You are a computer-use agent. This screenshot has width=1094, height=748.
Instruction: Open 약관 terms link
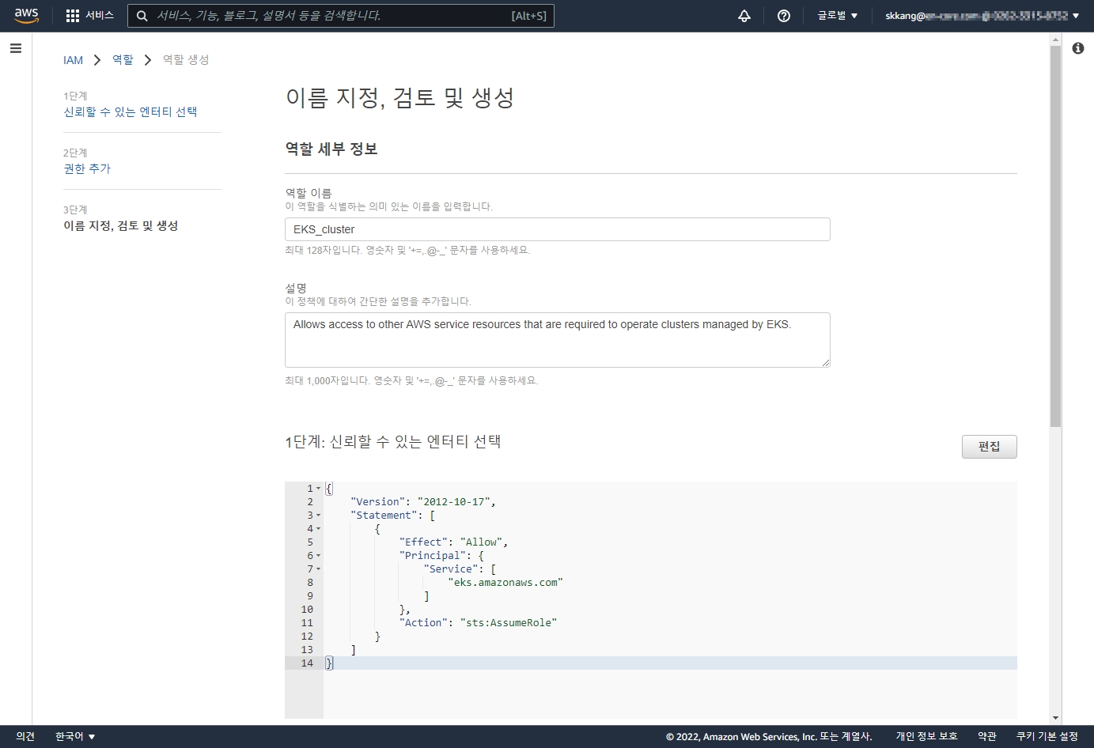pos(987,737)
